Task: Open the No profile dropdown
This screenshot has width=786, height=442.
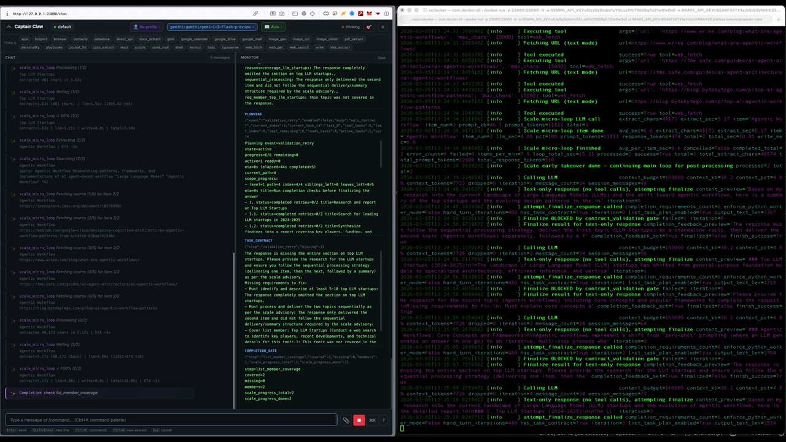Action: (148, 27)
